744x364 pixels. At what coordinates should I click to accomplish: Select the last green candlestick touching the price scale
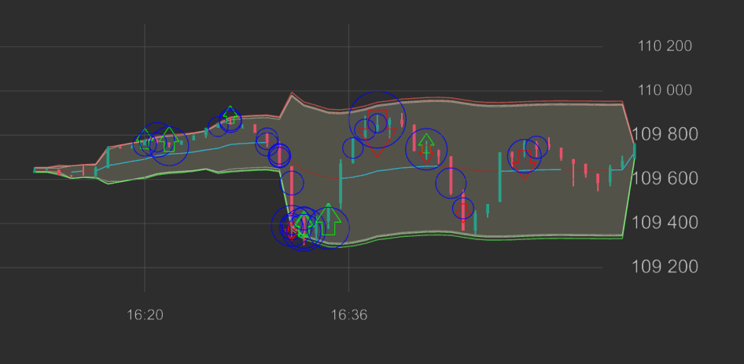[x=635, y=151]
